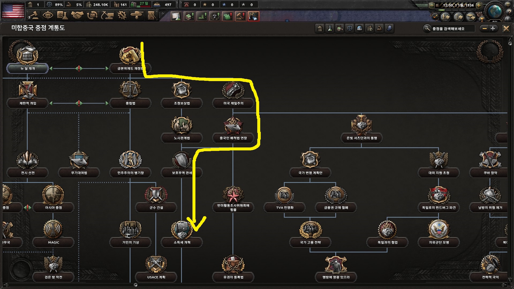This screenshot has width=514, height=289.
Task: Open Intelligence tab with eye icon
Action: [48, 16]
